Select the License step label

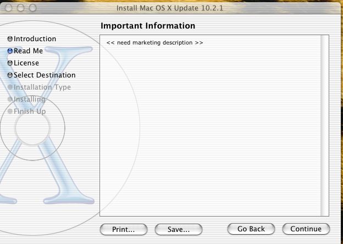tap(26, 63)
